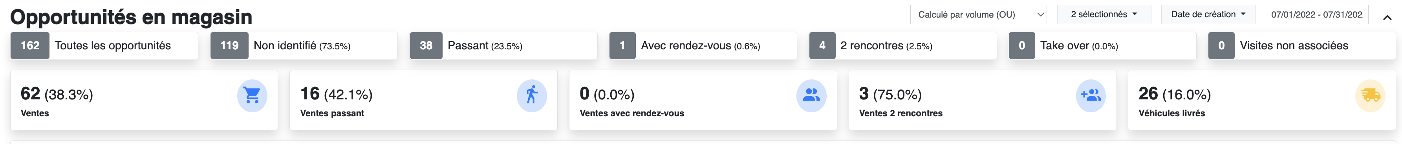Expand the 2 sélectionnés dropdown
The width and height of the screenshot is (1402, 144).
1104,14
